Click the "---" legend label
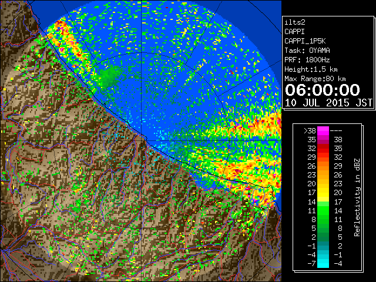 [x=336, y=131]
